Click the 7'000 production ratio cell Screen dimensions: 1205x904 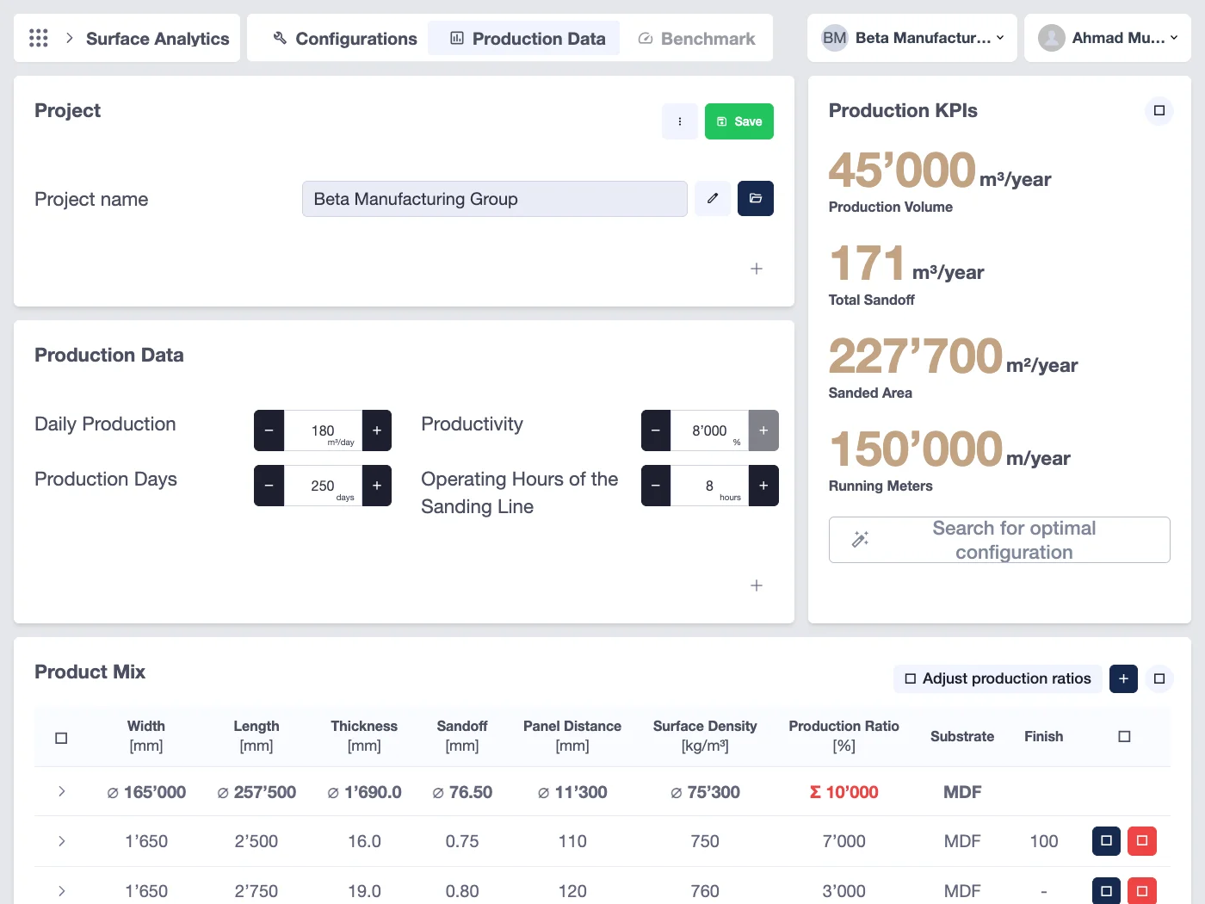(x=843, y=841)
